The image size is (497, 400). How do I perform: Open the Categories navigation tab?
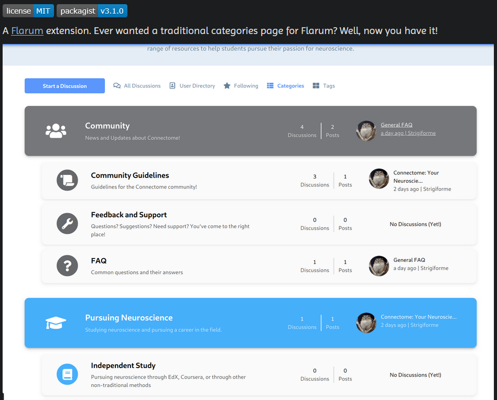(285, 86)
